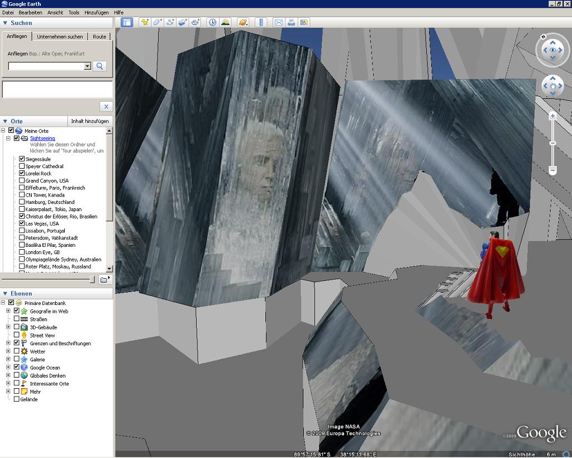Switch to the Route tab
The image size is (572, 458).
click(99, 37)
